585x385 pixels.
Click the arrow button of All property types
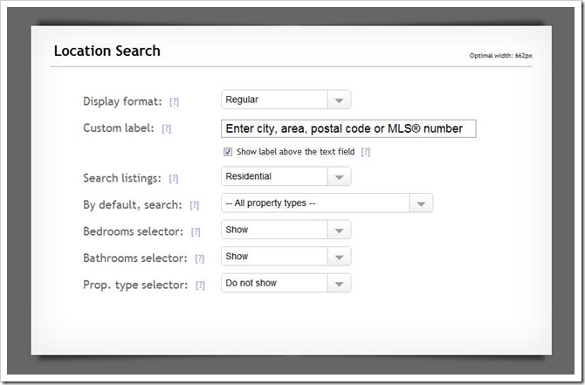coord(421,203)
